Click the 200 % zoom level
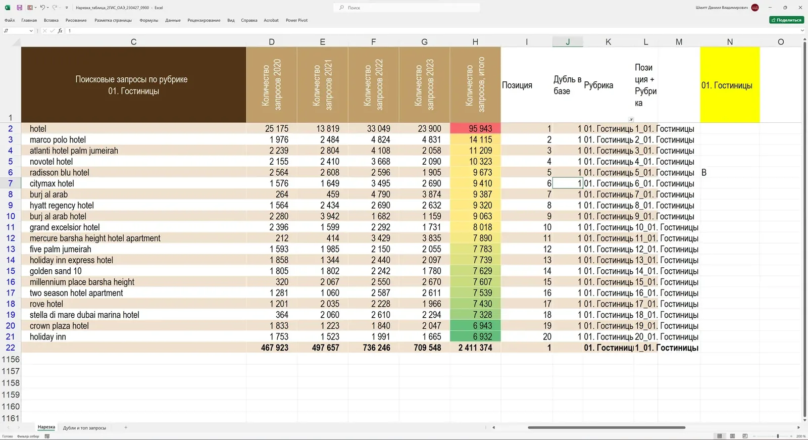Screen dimensions: 808x440 pyautogui.click(x=801, y=436)
